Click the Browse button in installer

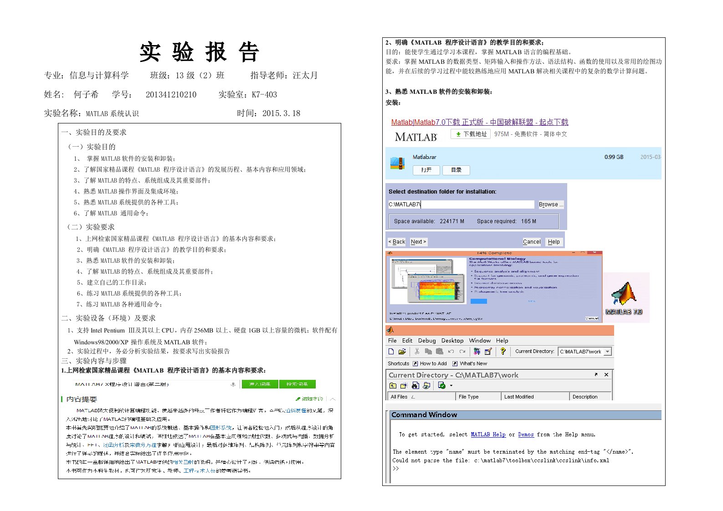pyautogui.click(x=551, y=204)
